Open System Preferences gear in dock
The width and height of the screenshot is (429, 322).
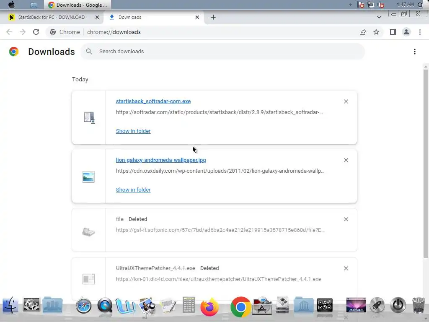click(31, 304)
